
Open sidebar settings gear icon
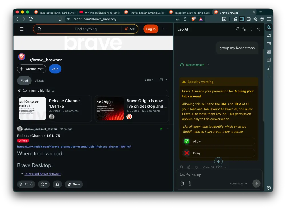[269, 188]
